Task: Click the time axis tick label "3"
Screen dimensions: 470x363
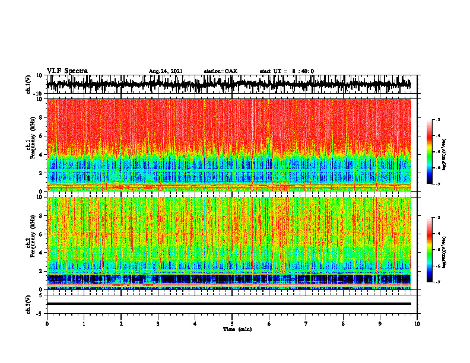Action: point(158,324)
